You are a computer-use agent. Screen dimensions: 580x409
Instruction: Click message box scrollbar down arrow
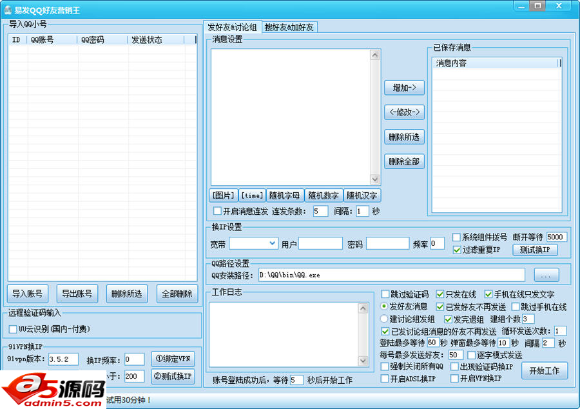click(x=374, y=179)
